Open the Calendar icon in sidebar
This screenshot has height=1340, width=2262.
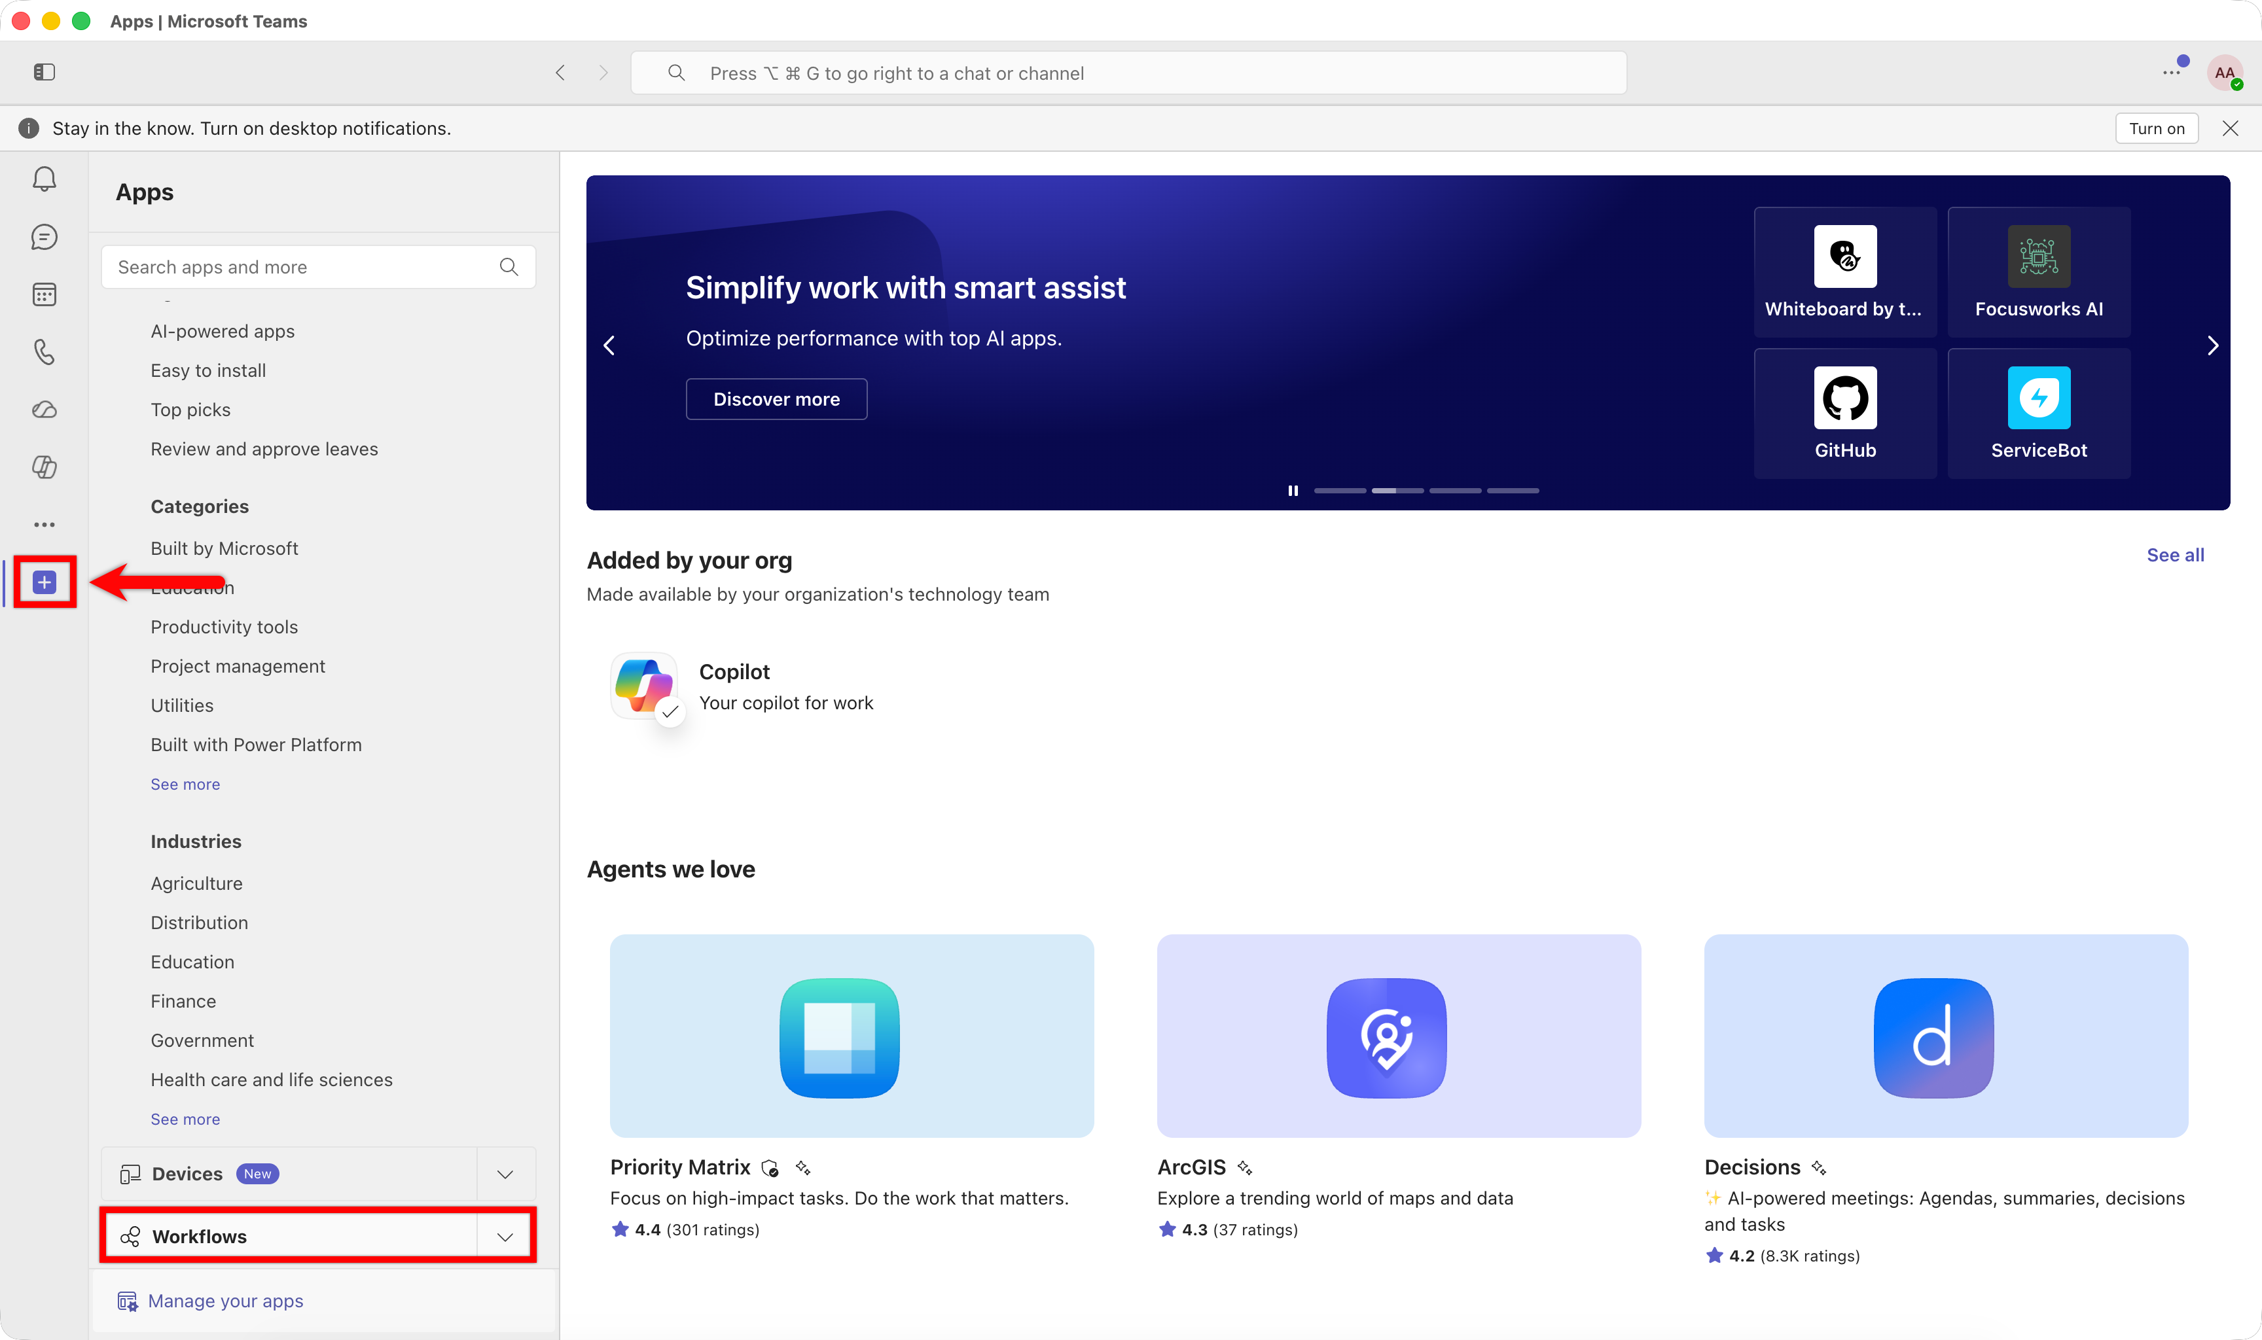pos(45,294)
